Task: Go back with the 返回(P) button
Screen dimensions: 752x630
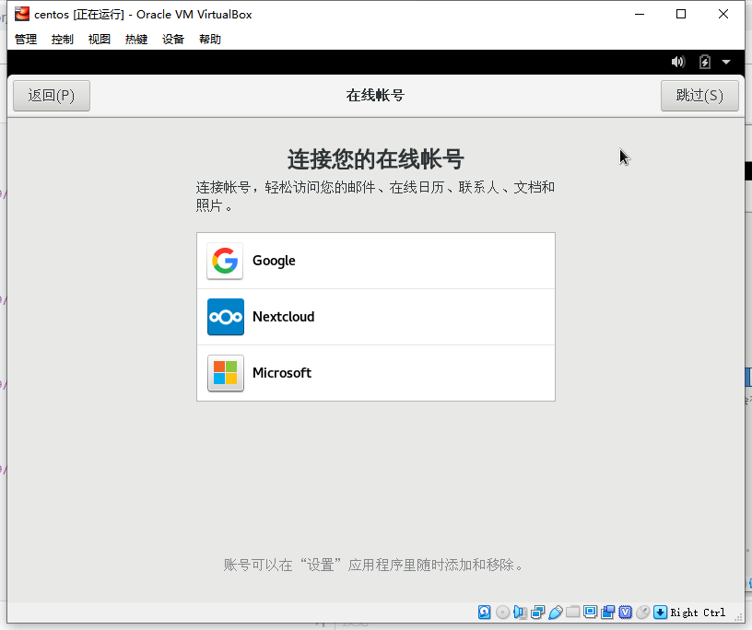Action: tap(52, 96)
